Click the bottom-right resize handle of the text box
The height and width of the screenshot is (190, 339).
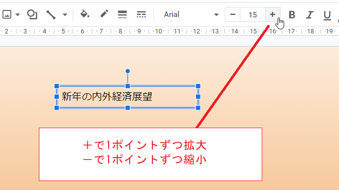[x=198, y=108]
